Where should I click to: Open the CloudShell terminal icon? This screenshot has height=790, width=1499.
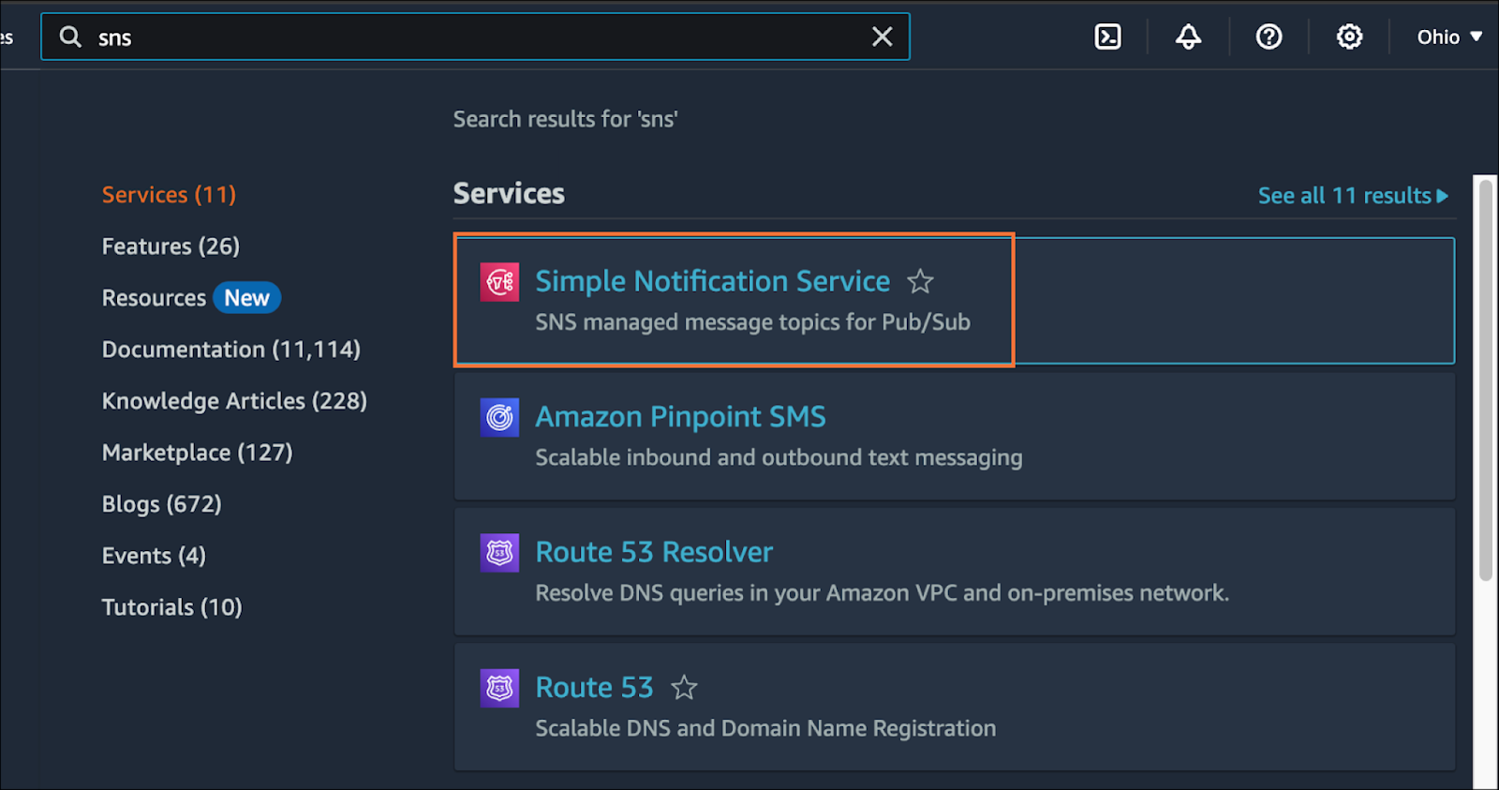tap(1107, 37)
